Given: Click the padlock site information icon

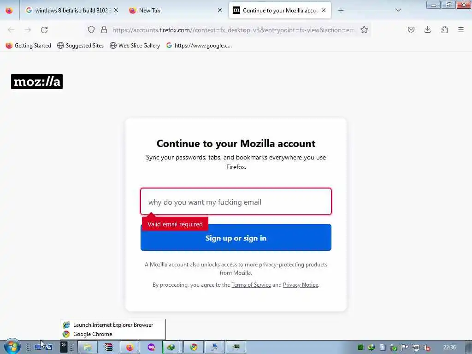Looking at the screenshot, I should [x=104, y=29].
